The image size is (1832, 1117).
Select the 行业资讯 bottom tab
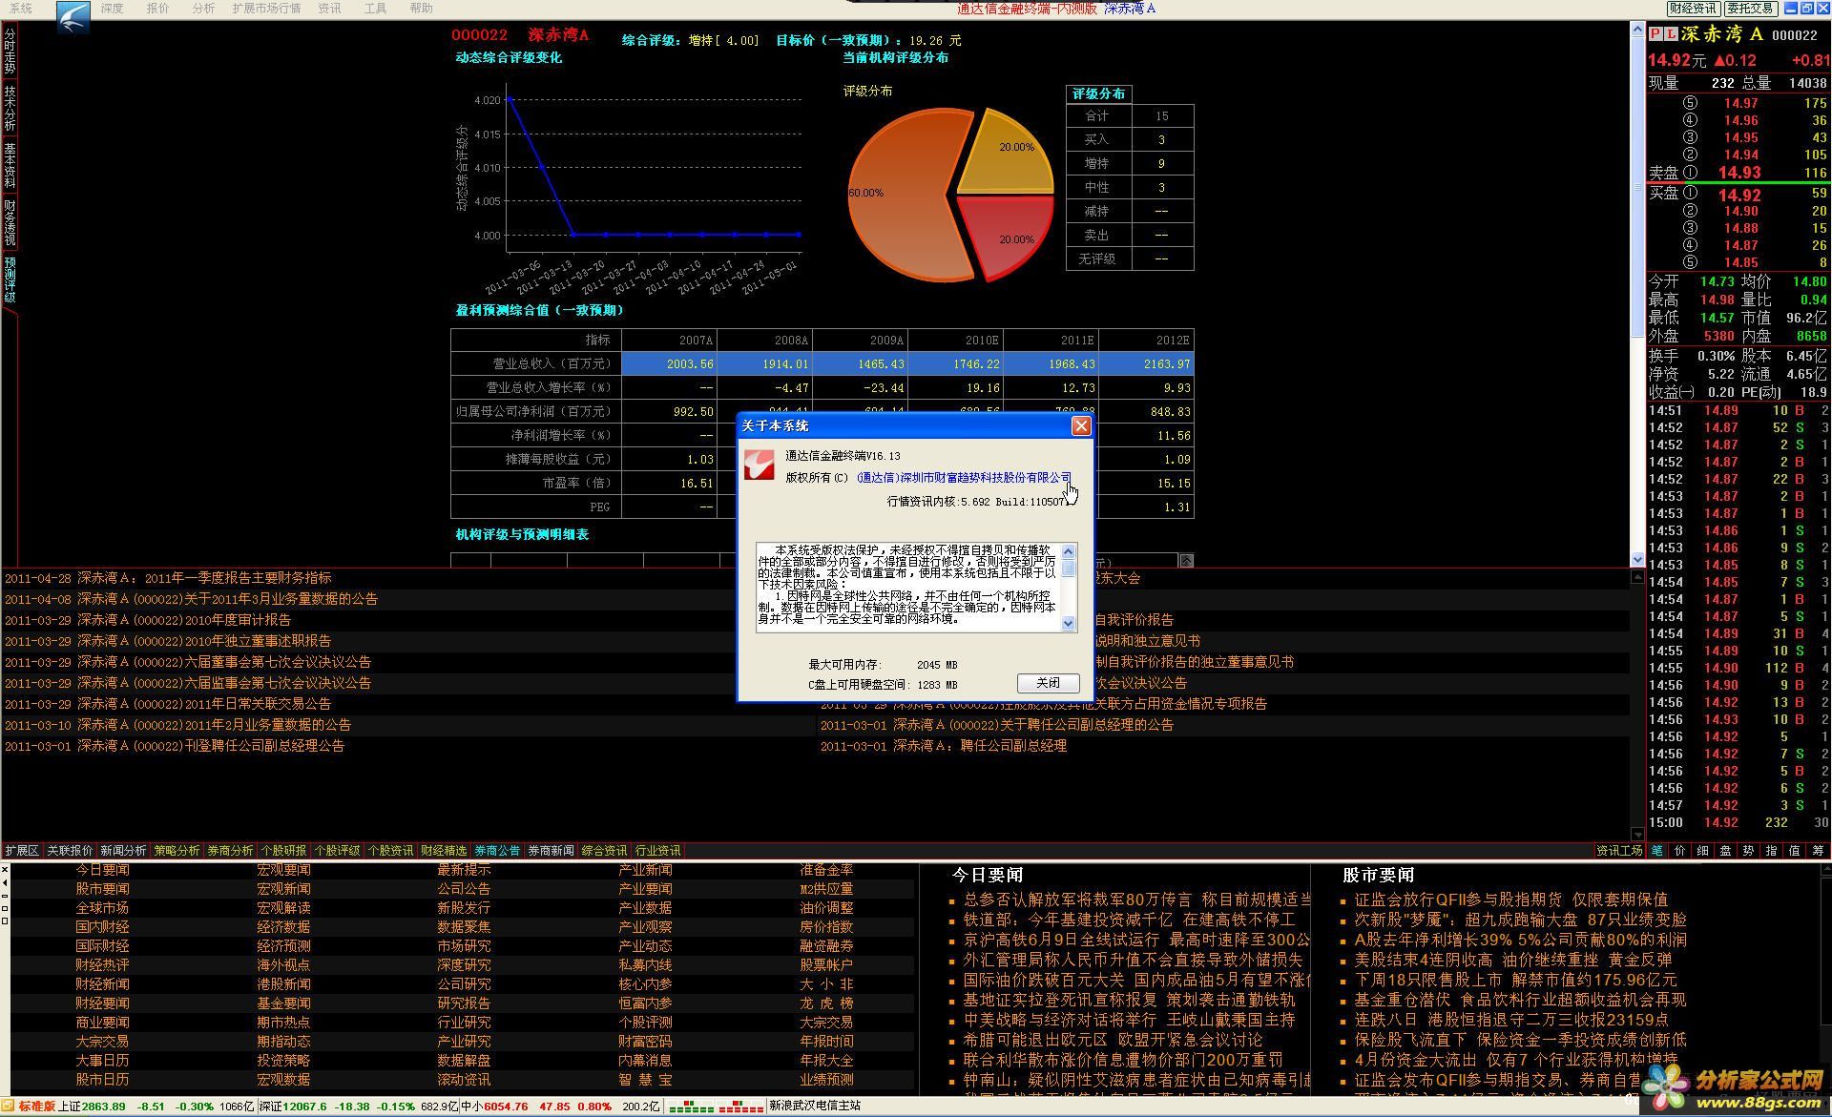(x=658, y=851)
